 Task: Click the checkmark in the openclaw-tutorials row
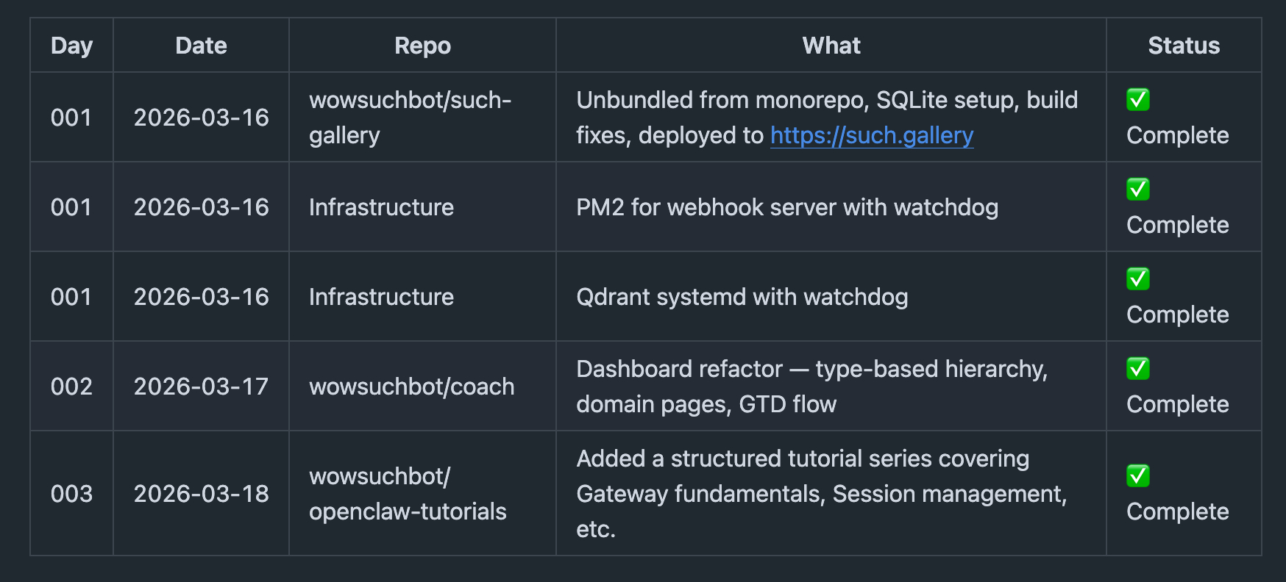coord(1137,475)
